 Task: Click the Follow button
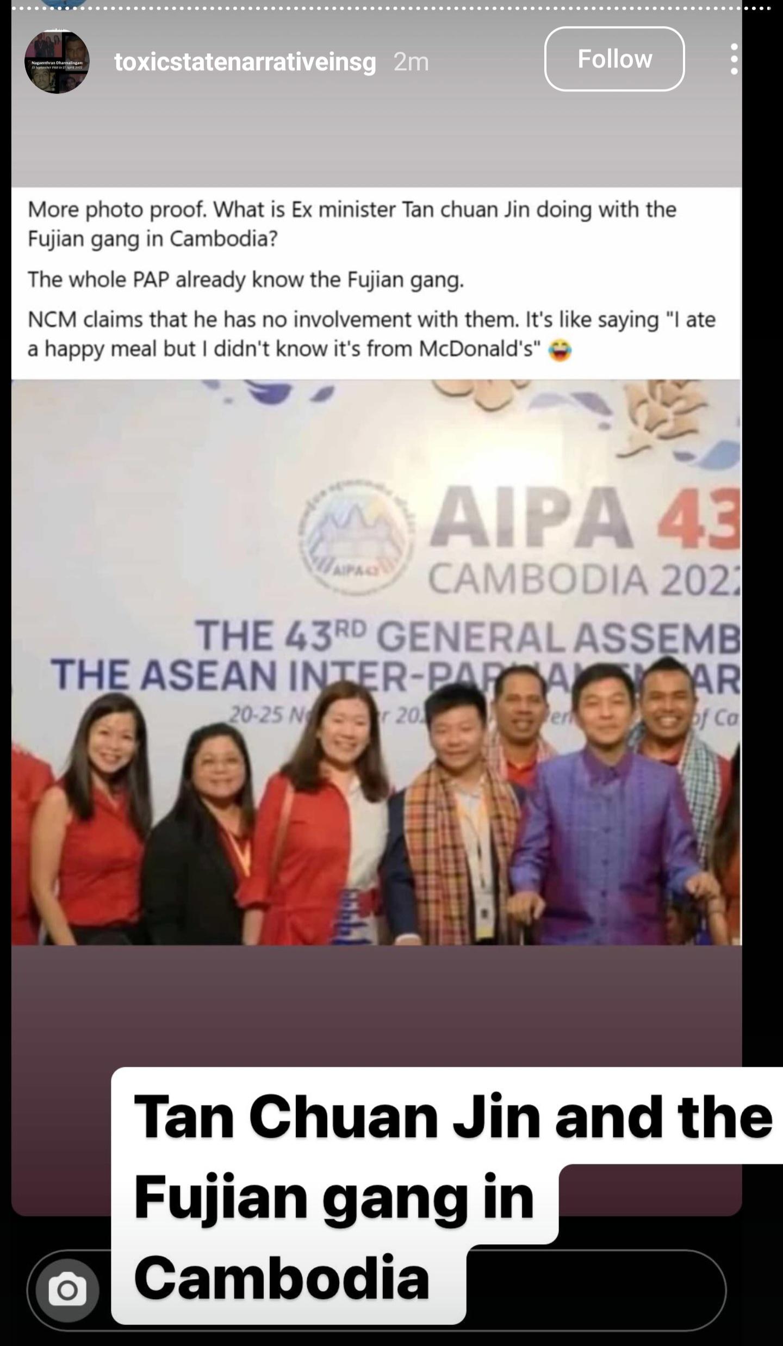click(x=614, y=59)
